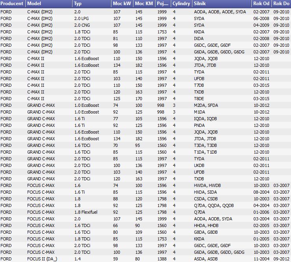Select engine cell HWDA, HWDB
Viewport: 291px width, 262px height.
click(x=207, y=185)
